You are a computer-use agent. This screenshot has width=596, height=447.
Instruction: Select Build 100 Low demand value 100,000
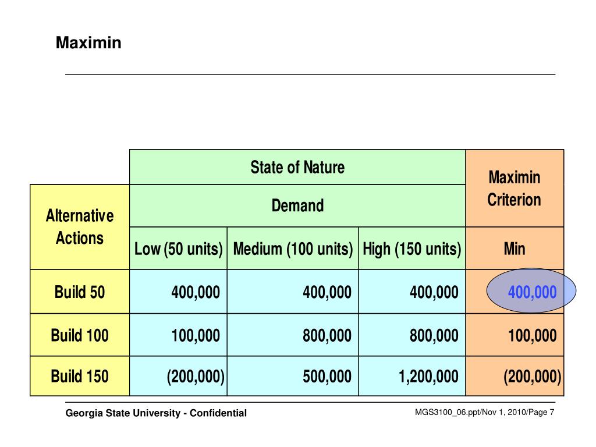(x=178, y=335)
